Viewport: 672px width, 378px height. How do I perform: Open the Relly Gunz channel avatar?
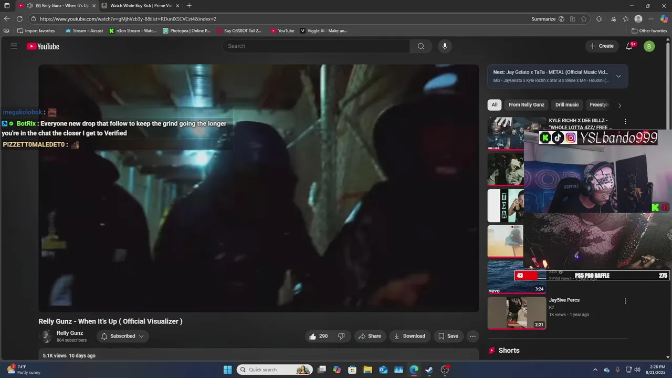pyautogui.click(x=46, y=336)
